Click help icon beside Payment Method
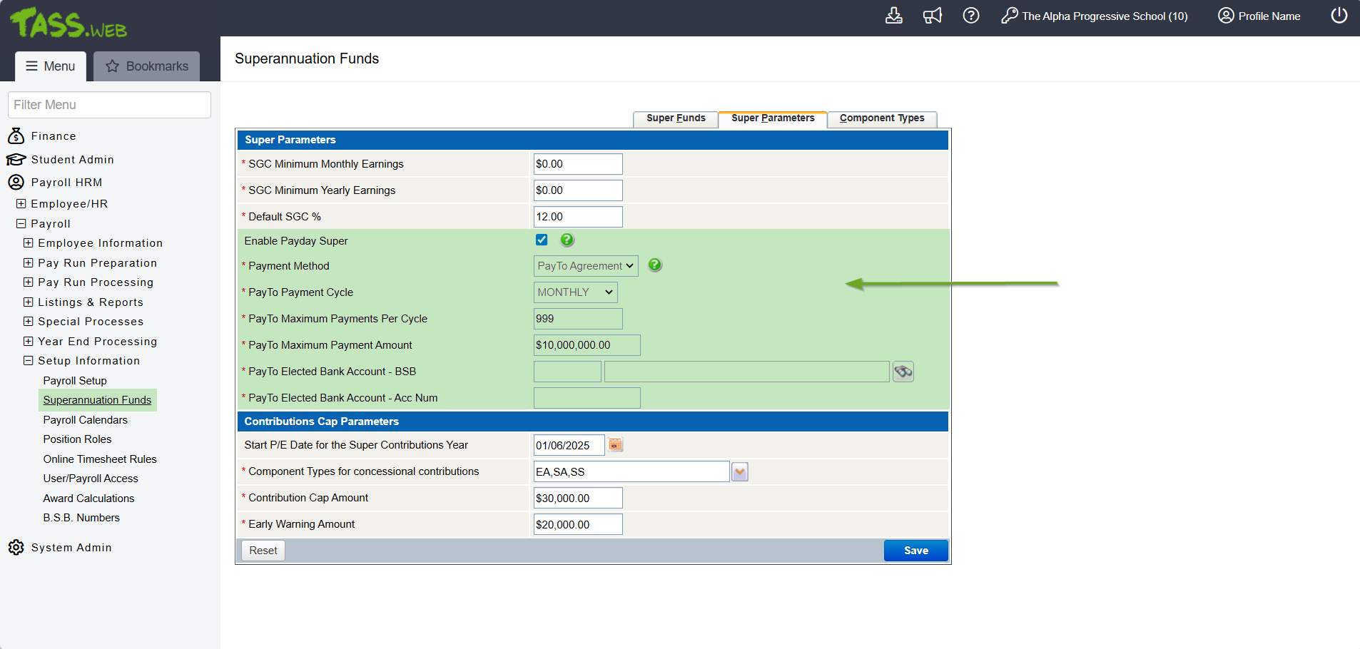This screenshot has height=649, width=1360. point(655,265)
